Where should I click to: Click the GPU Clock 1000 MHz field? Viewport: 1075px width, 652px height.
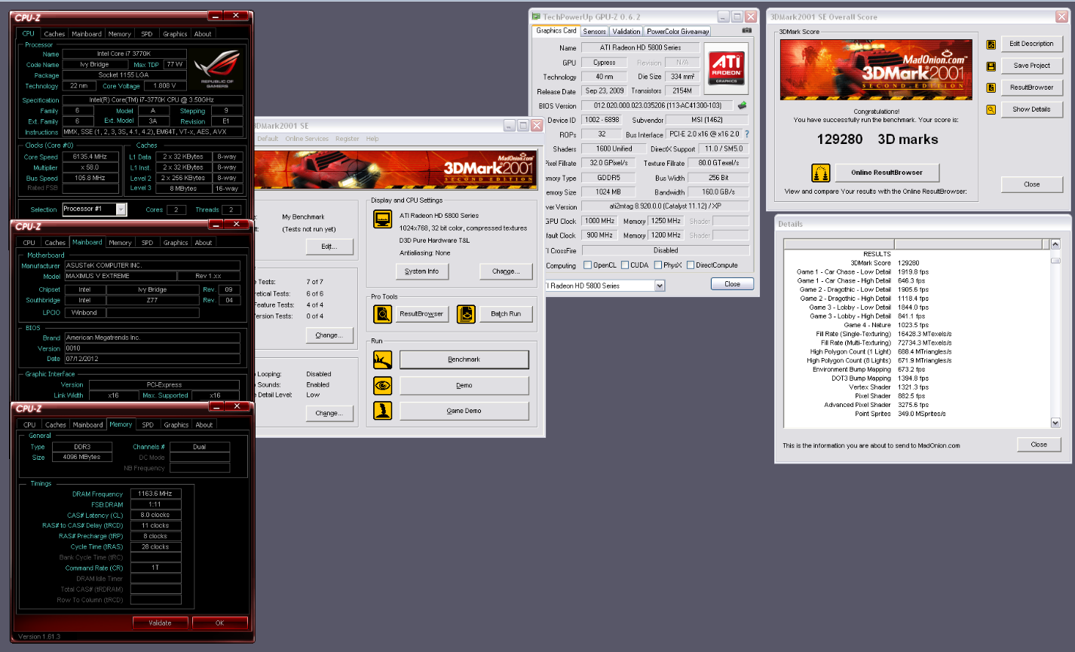tap(599, 221)
